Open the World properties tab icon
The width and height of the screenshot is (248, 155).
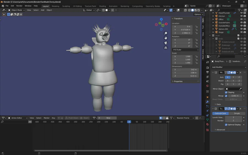(207, 86)
